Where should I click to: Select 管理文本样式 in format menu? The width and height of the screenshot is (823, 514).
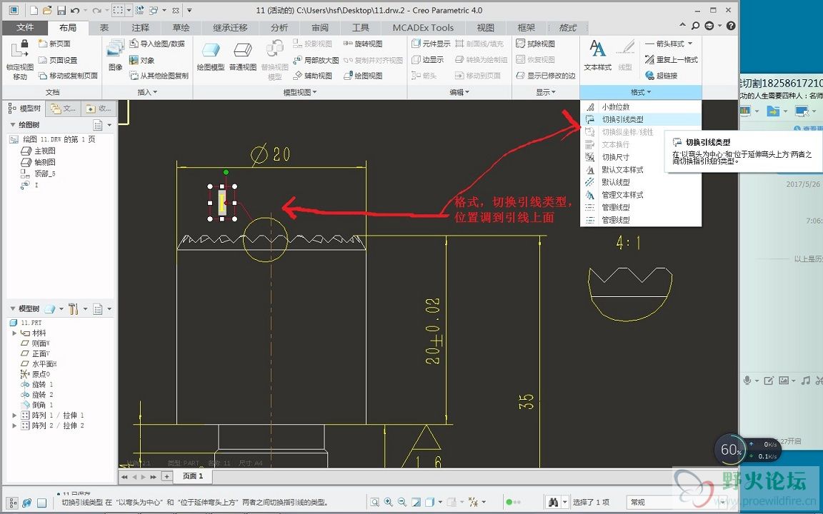click(x=640, y=195)
